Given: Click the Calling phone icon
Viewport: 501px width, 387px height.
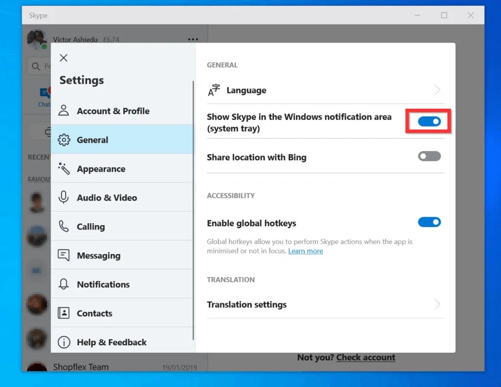Looking at the screenshot, I should pyautogui.click(x=64, y=226).
